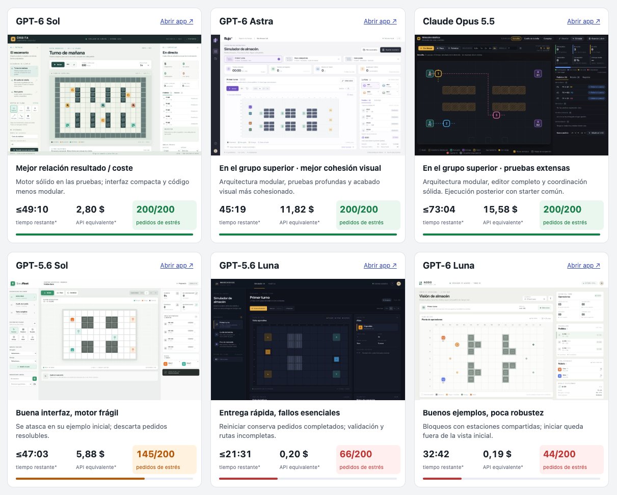Open the GPT-6 Astra app link
This screenshot has width=617, height=495.
pyautogui.click(x=380, y=21)
